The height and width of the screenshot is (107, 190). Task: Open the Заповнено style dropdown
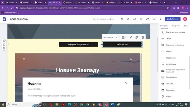[110, 37]
